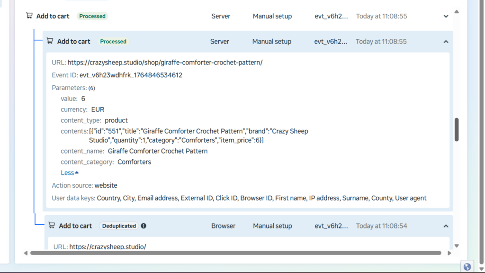Click the Deduplicated status badge
The width and height of the screenshot is (485, 273).
pyautogui.click(x=119, y=226)
